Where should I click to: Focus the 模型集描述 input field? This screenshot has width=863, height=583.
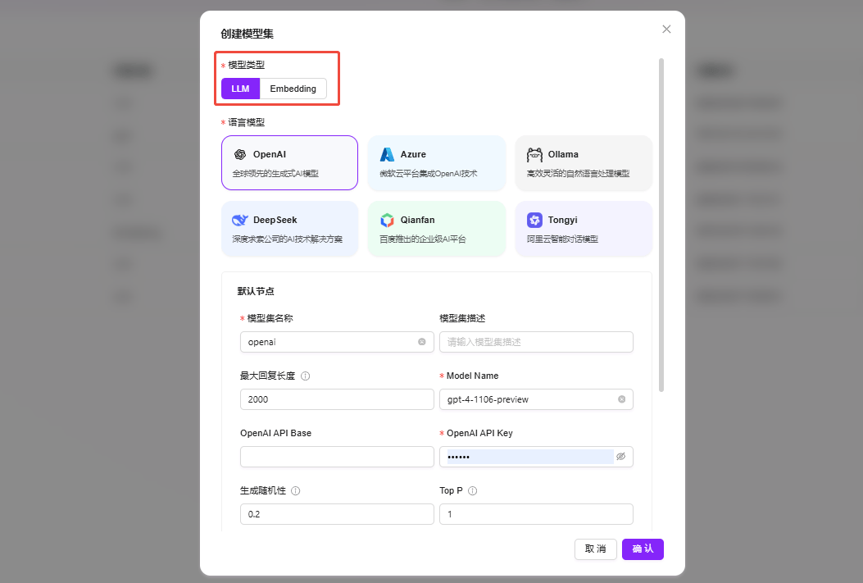tap(536, 342)
